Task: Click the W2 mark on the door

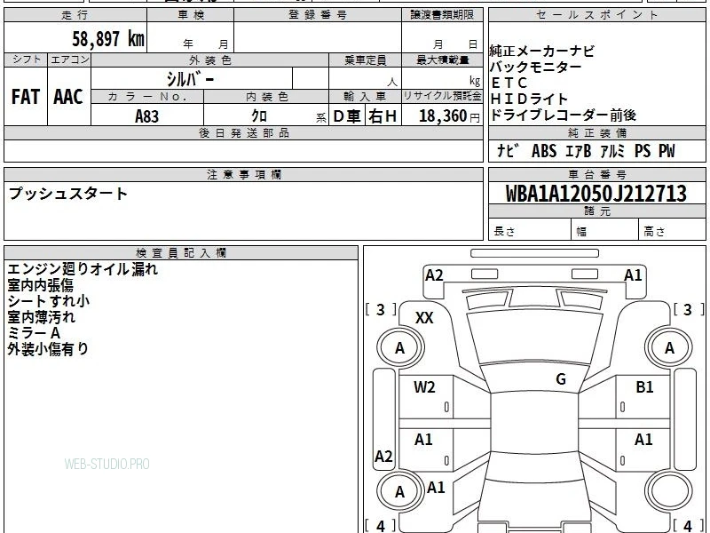Action: point(424,387)
